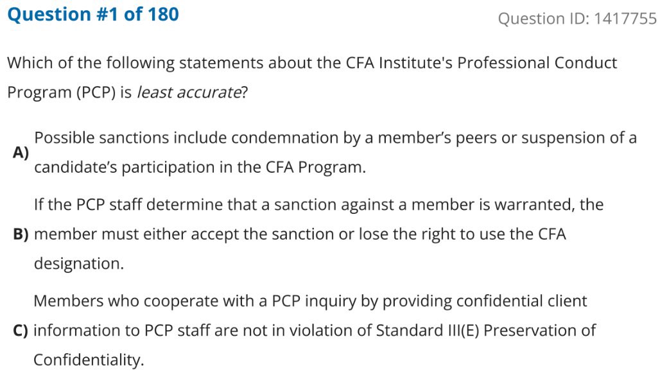Click the 'Question ID:' label text
Screen dimensions: 669x386
[543, 19]
